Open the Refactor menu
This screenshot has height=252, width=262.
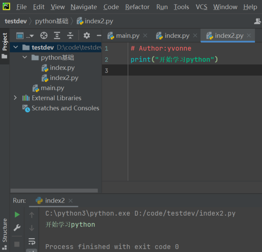pyautogui.click(x=137, y=7)
